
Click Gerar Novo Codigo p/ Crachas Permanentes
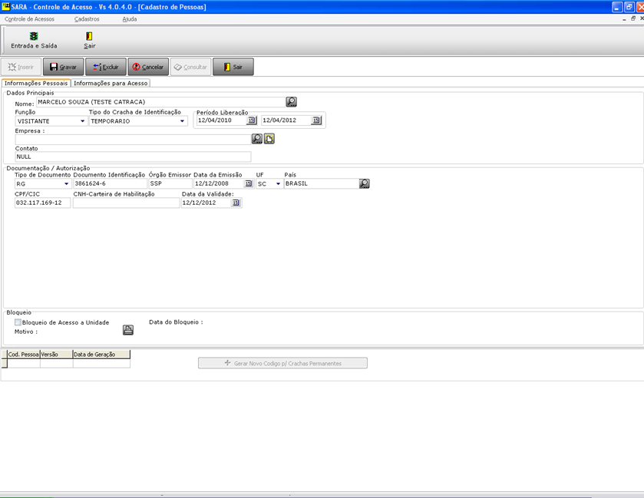click(x=282, y=363)
